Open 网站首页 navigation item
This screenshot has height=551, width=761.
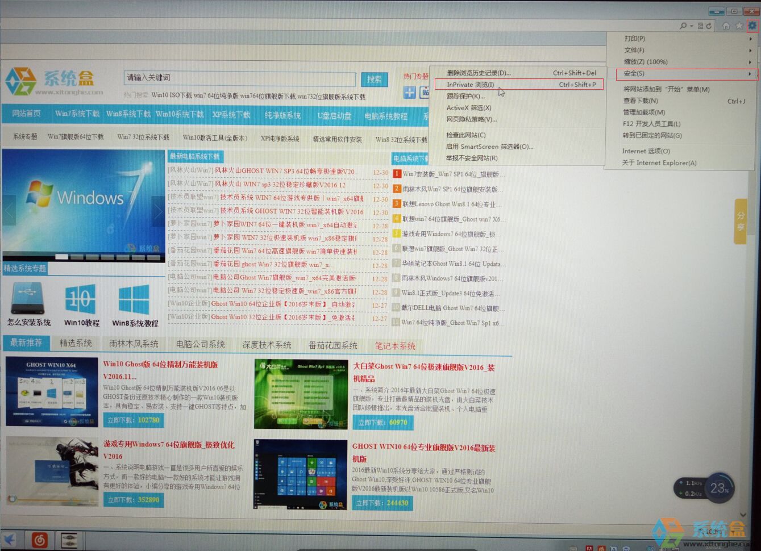(26, 114)
